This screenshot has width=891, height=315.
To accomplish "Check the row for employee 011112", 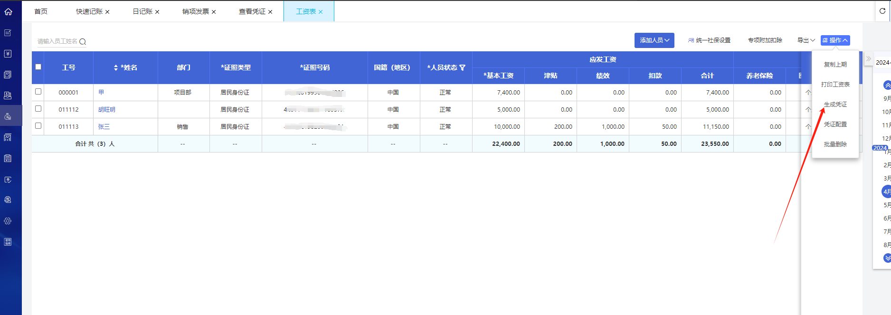I will (x=38, y=109).
